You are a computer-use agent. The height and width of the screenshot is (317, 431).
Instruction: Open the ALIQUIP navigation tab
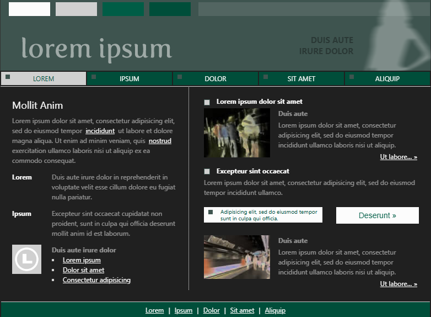click(x=387, y=79)
